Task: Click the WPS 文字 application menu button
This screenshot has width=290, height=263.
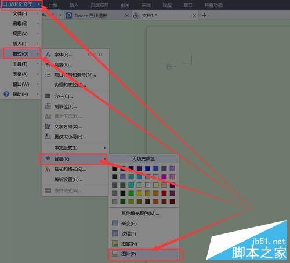Action: click(x=21, y=5)
